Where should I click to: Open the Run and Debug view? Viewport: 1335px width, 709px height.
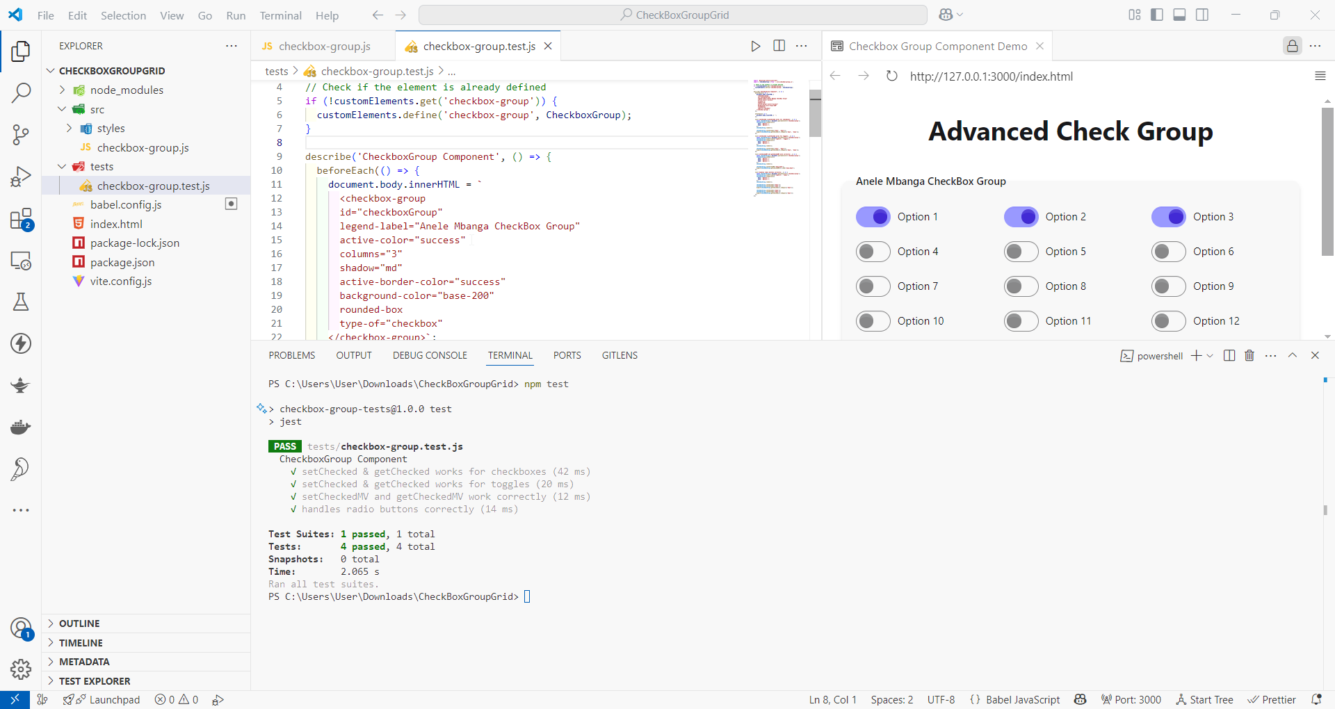pyautogui.click(x=21, y=177)
